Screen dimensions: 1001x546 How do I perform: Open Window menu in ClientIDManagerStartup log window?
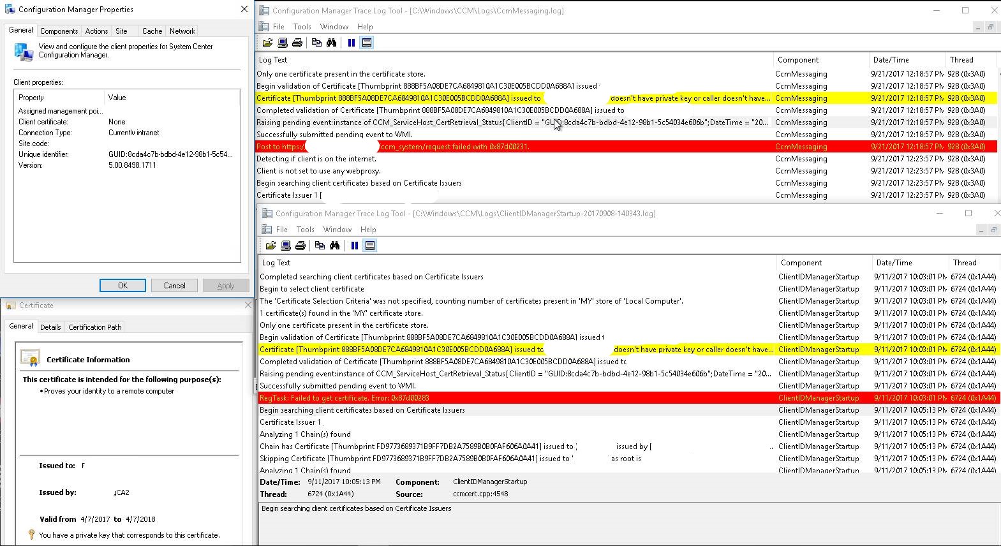coord(337,230)
